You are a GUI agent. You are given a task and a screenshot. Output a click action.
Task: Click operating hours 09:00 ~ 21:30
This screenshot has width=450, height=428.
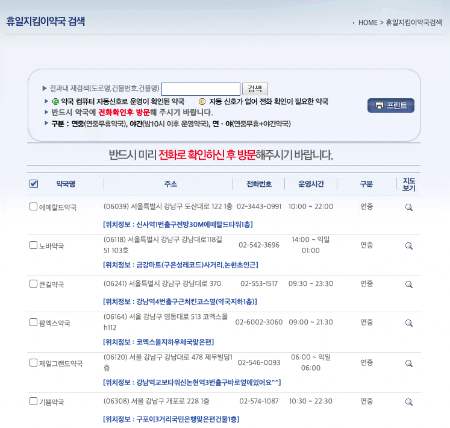coord(311,323)
